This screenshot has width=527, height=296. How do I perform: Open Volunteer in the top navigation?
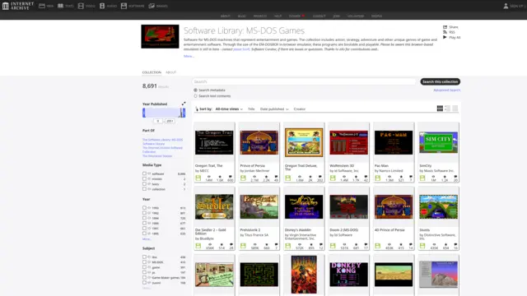tap(356, 16)
